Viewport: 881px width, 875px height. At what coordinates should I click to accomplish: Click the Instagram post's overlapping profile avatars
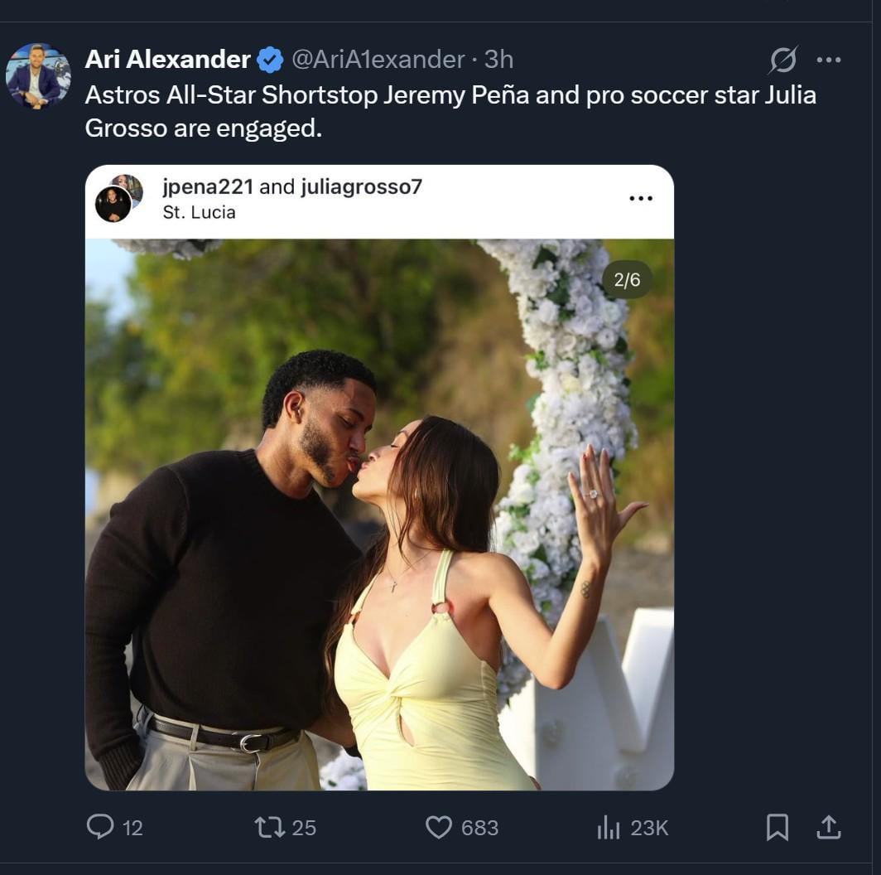coord(118,199)
